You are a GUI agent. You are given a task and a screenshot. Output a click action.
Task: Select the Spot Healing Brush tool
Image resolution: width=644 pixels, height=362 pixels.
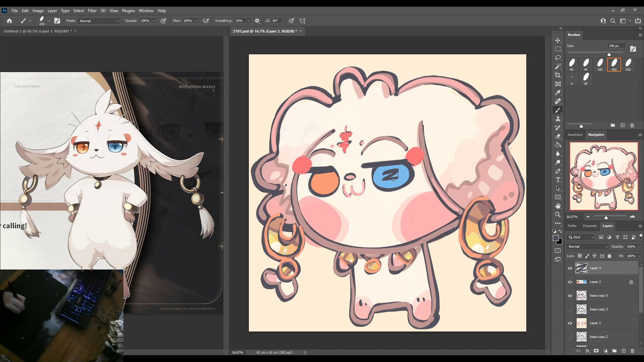point(558,101)
